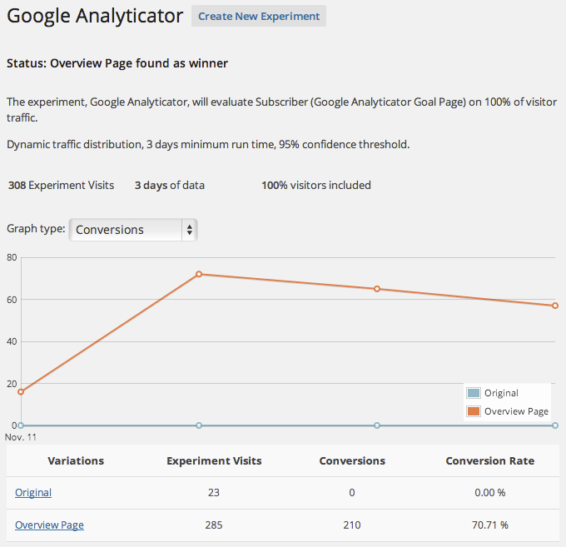Select the third Overview Page data point near 65
Screen dimensions: 566x547
click(x=377, y=289)
